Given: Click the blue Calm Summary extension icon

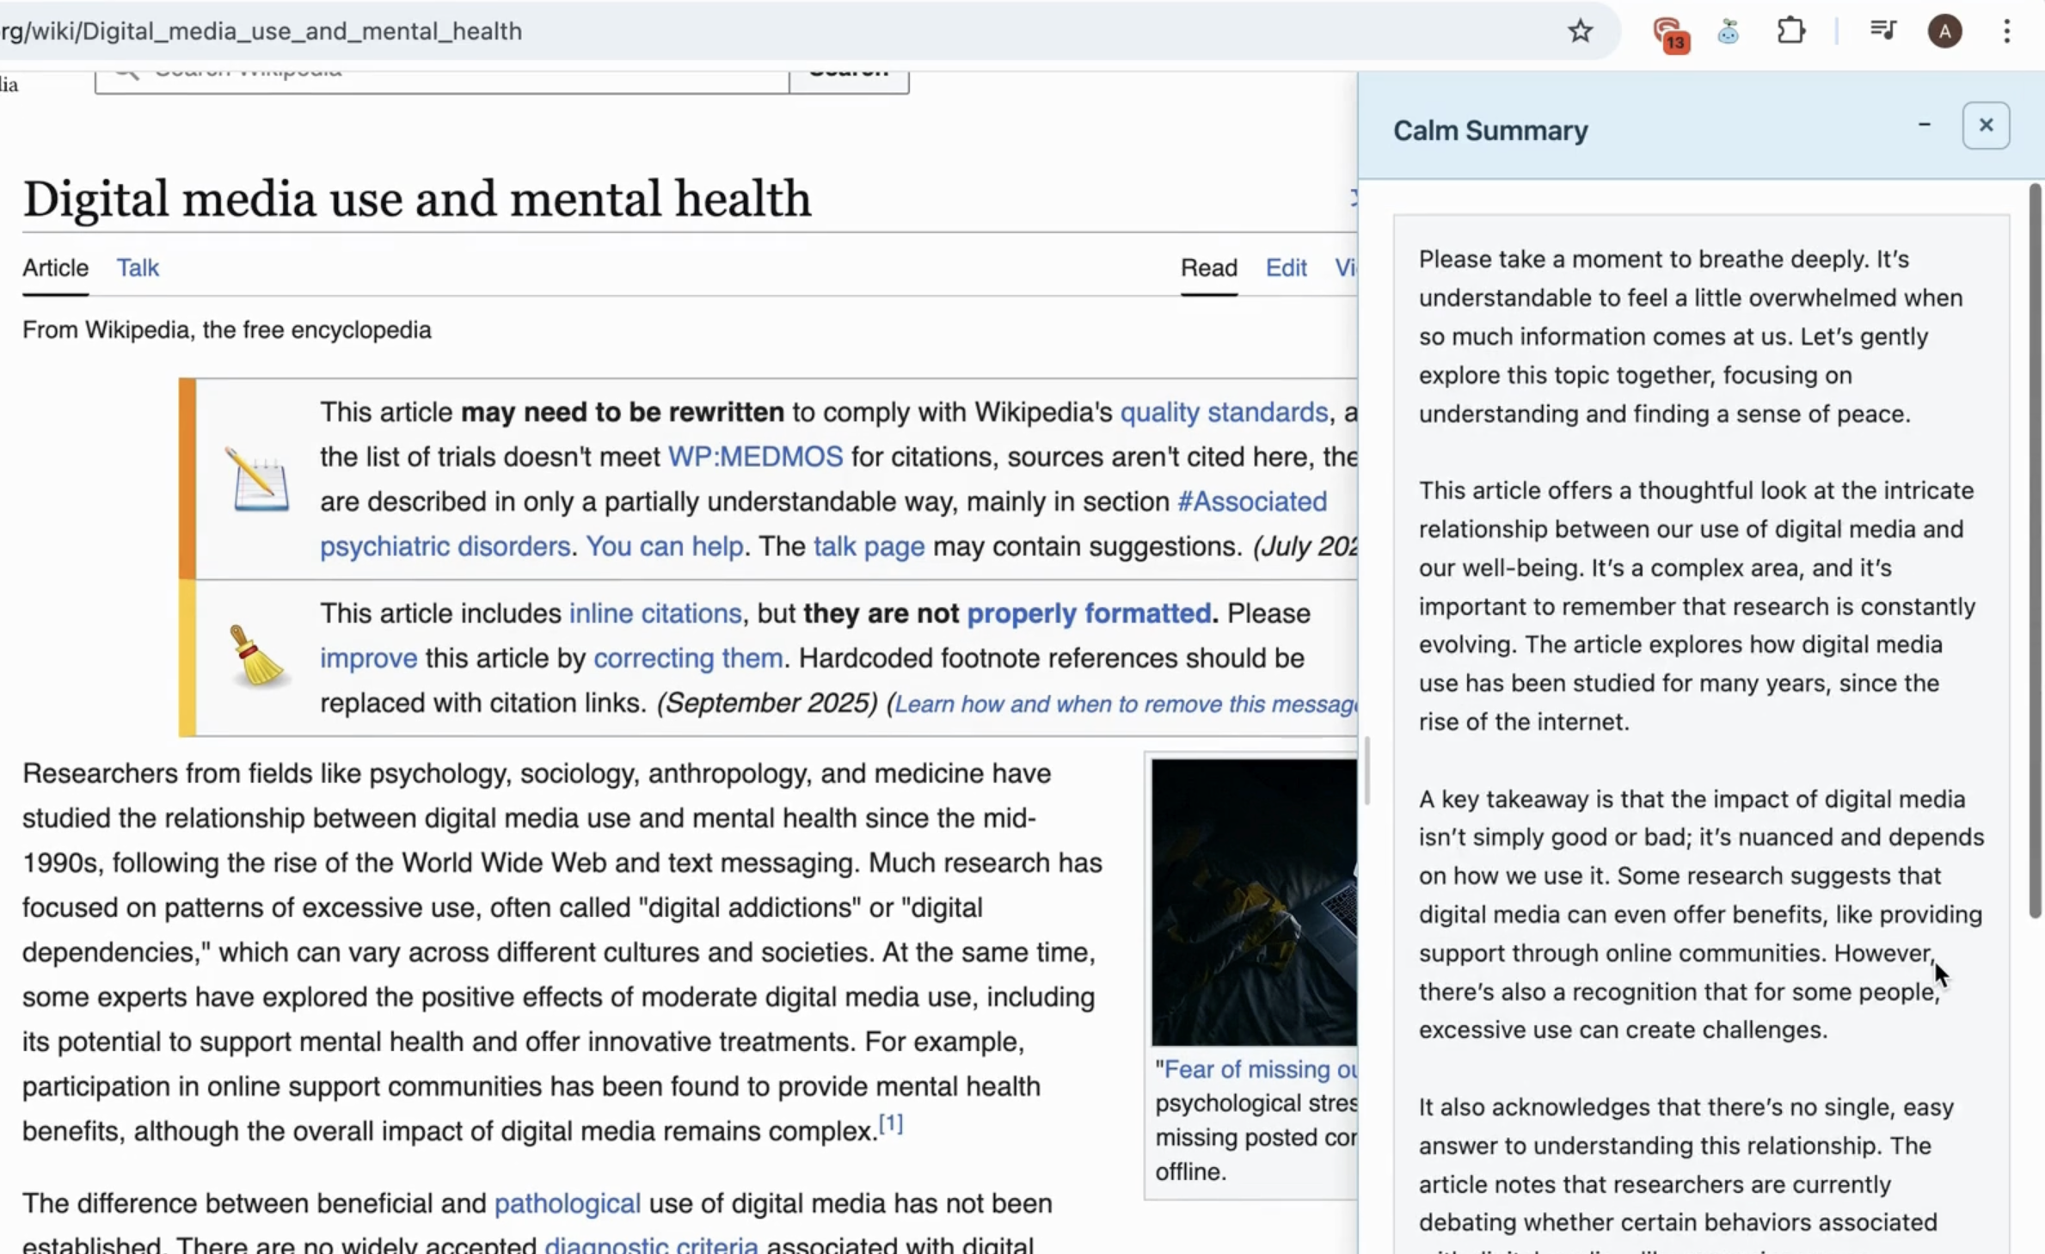Looking at the screenshot, I should click(1729, 33).
